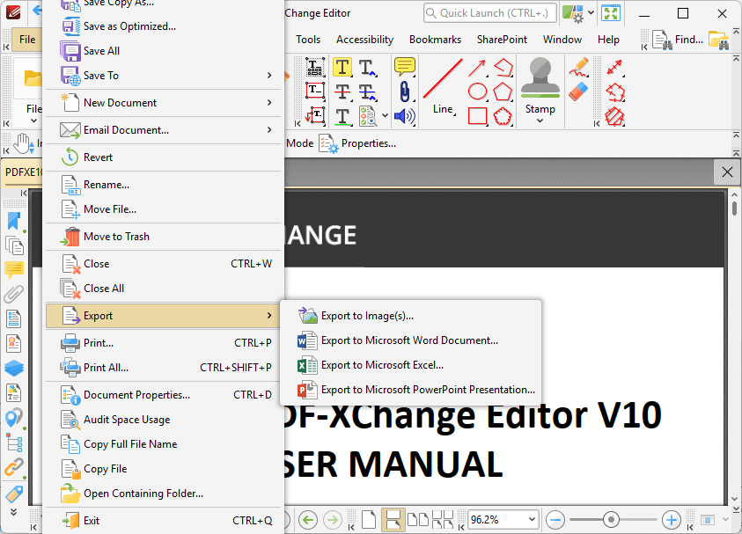Toggle full screen mode icon
Viewport: 742px width, 534px height.
click(x=611, y=13)
